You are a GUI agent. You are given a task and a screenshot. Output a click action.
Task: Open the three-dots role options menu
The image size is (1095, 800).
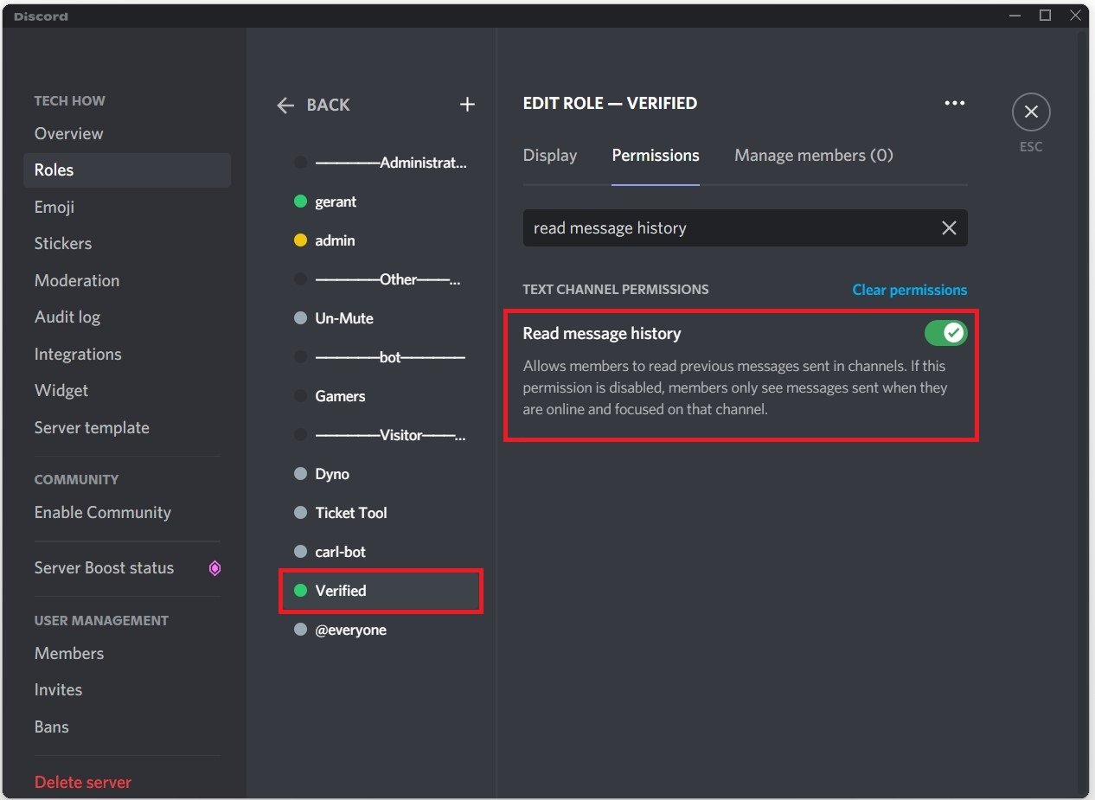click(x=954, y=103)
